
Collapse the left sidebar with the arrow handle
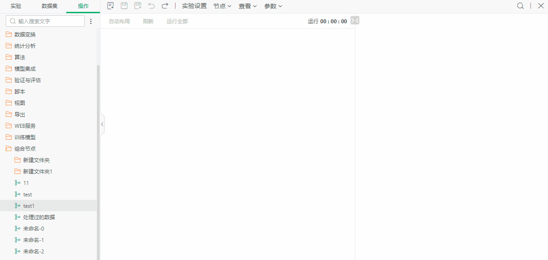[102, 124]
